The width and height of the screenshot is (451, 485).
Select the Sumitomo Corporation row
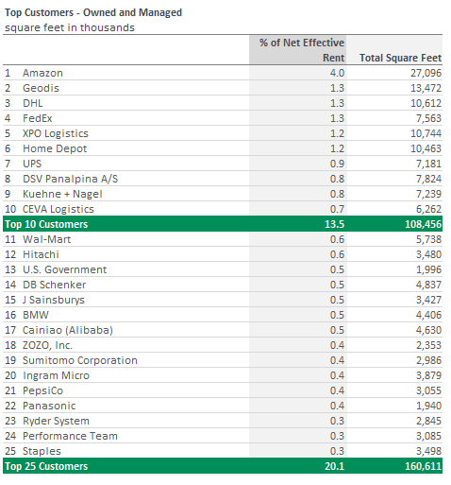[x=223, y=360]
